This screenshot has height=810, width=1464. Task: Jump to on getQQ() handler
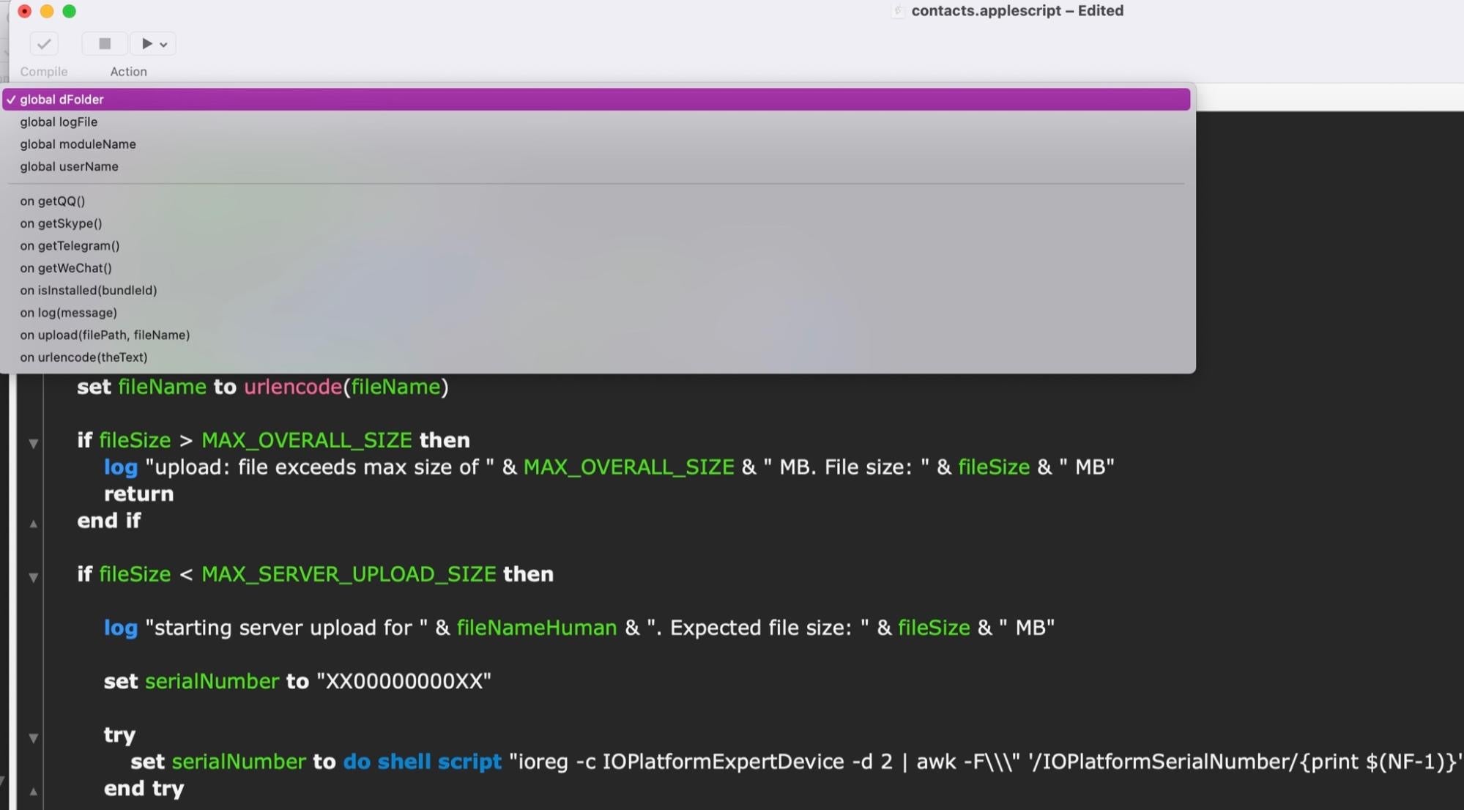pyautogui.click(x=53, y=201)
